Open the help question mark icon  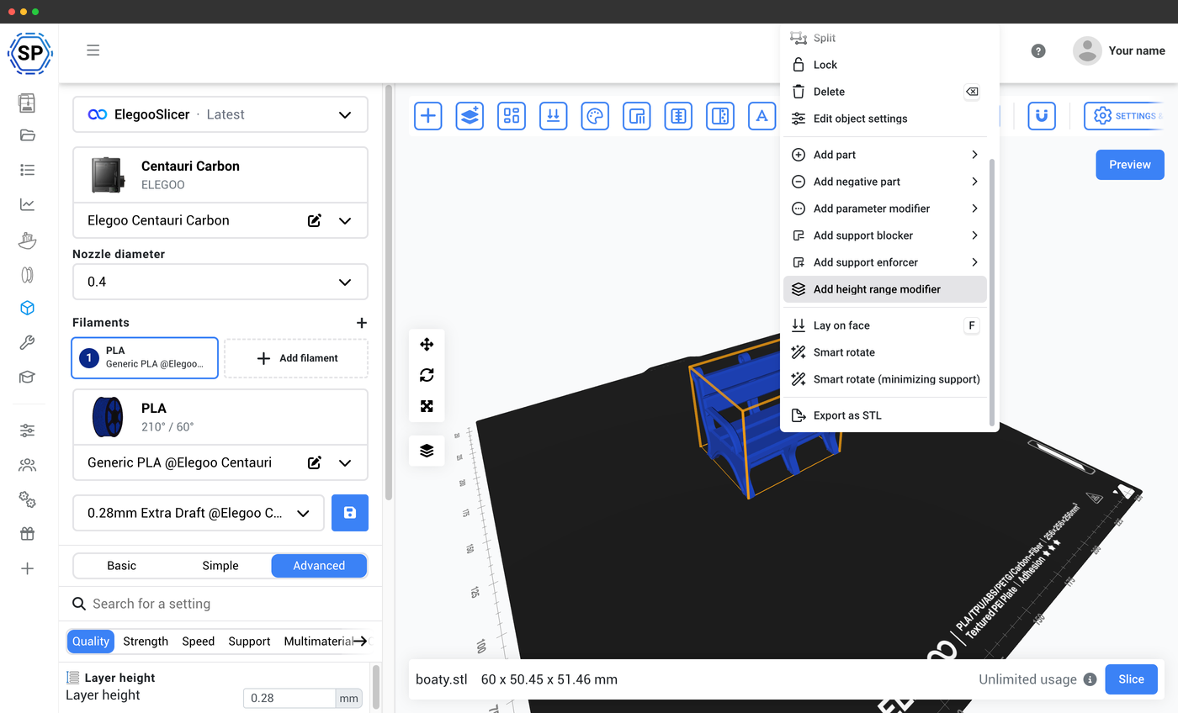pos(1038,50)
